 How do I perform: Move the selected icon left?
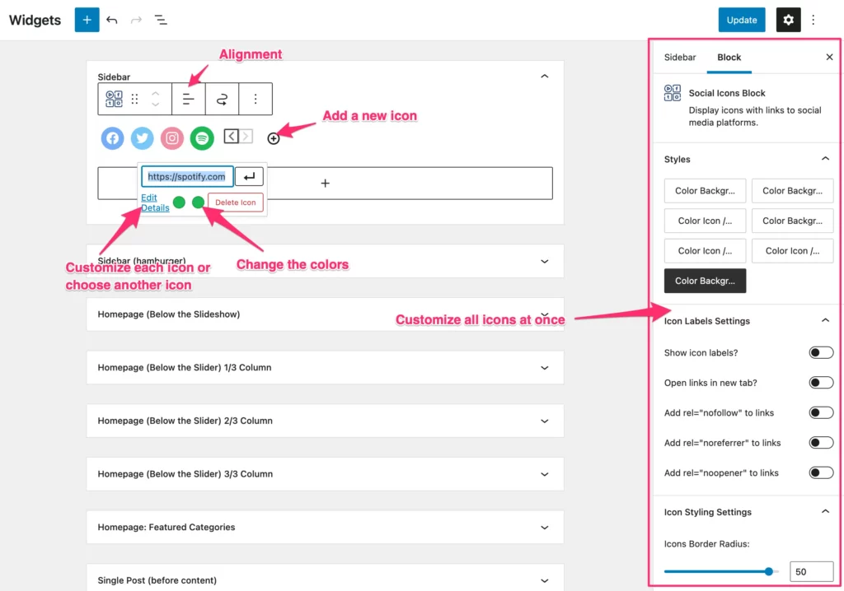(231, 136)
